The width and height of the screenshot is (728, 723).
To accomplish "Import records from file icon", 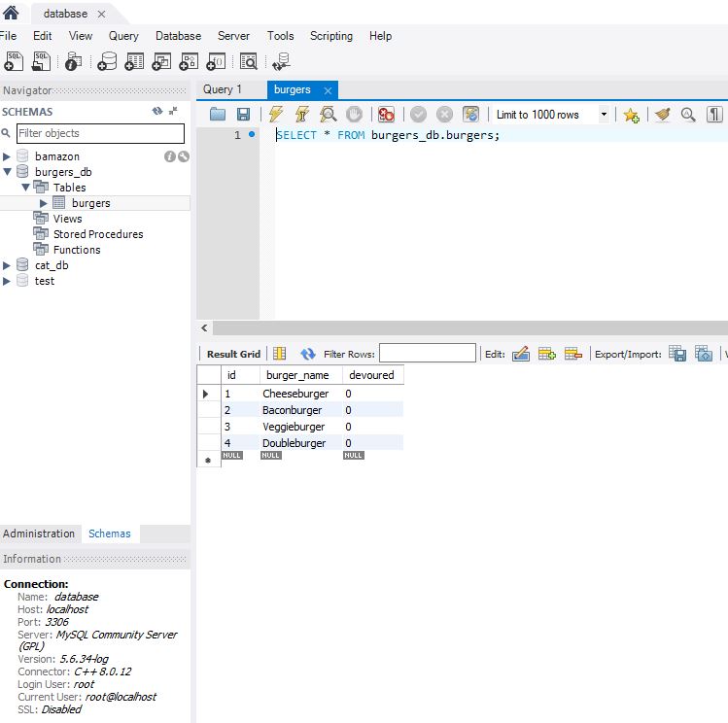I will pos(704,354).
